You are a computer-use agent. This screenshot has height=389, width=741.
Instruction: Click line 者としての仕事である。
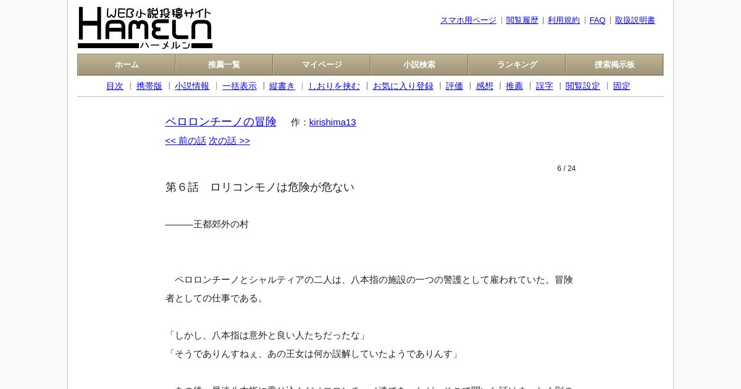tap(216, 298)
